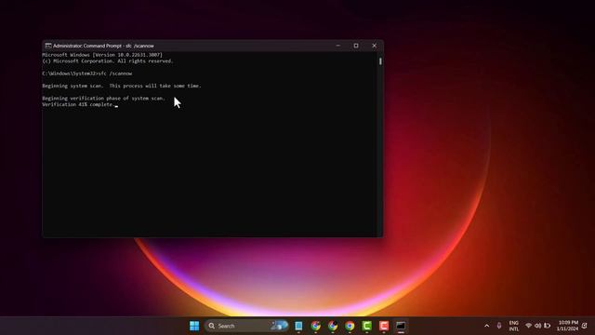This screenshot has height=335, width=595.
Task: Open the notification bell icon
Action: (585, 326)
